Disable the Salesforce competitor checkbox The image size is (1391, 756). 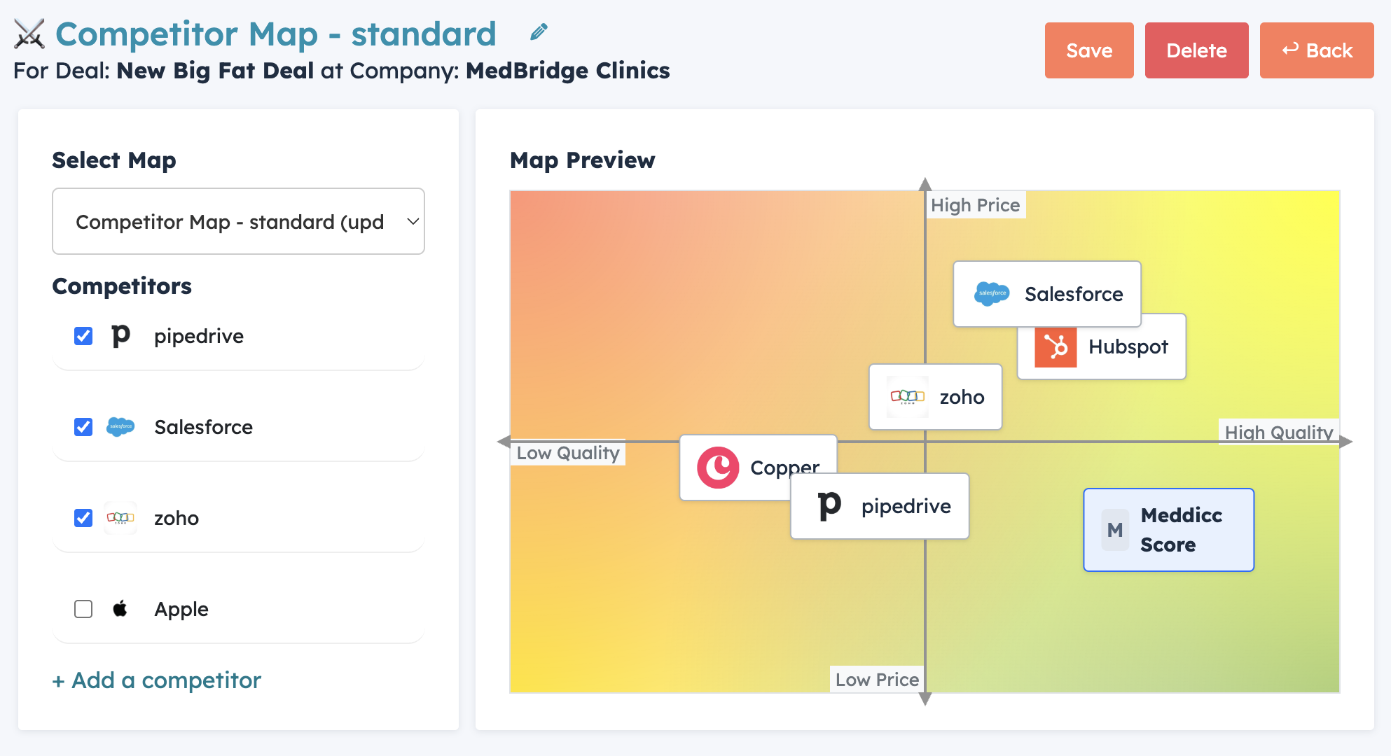click(x=83, y=427)
